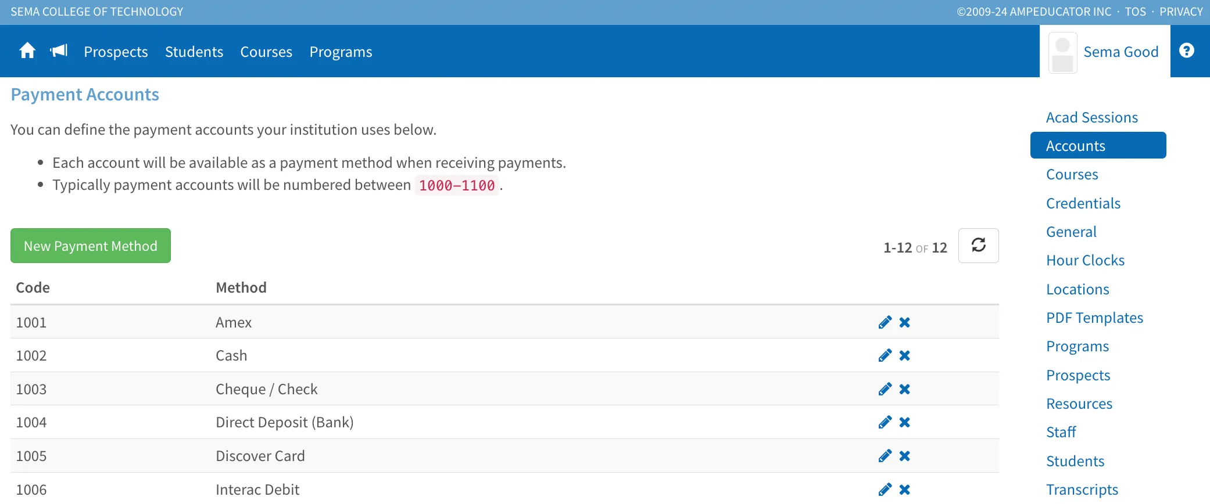Select Hour Clocks in the sidebar
This screenshot has height=504, width=1210.
click(x=1085, y=260)
